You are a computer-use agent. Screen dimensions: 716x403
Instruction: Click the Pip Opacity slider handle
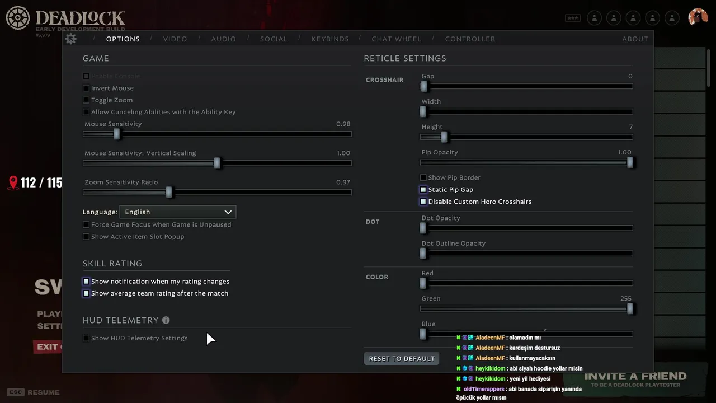pyautogui.click(x=630, y=162)
